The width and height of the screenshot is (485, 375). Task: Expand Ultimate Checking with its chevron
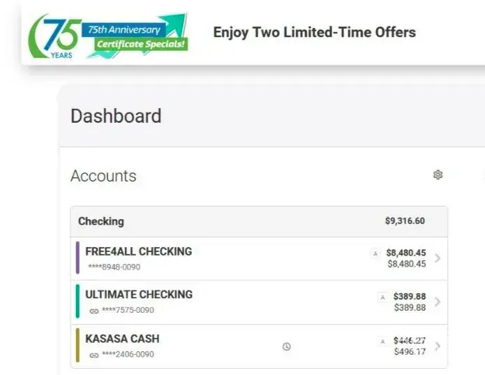pos(438,302)
